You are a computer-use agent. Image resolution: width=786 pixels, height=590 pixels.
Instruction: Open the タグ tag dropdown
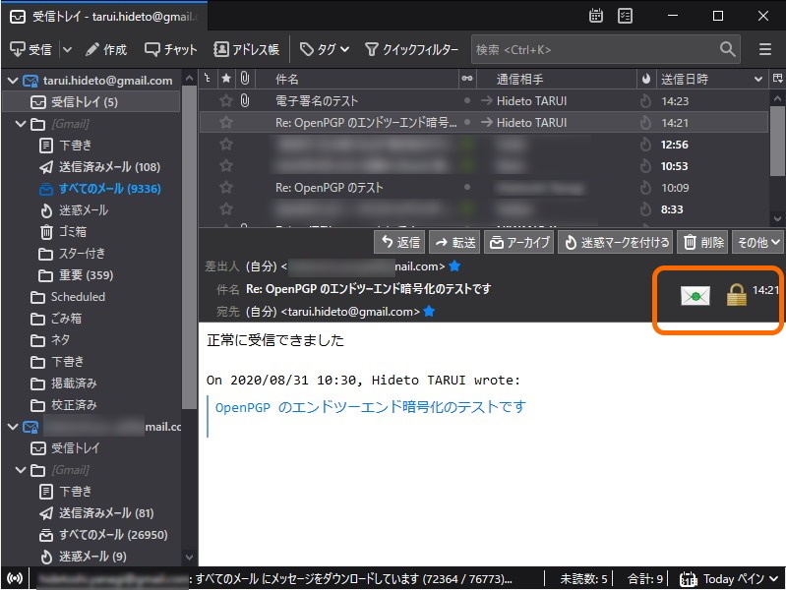tap(325, 49)
